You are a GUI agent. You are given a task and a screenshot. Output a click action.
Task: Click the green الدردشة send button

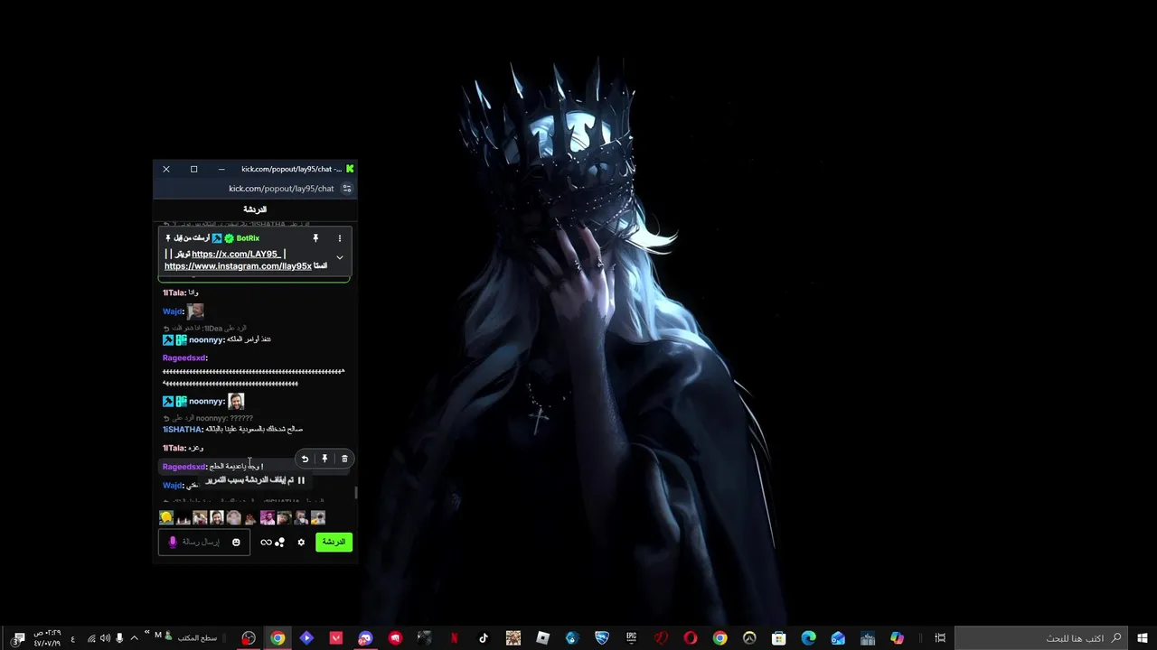[334, 542]
